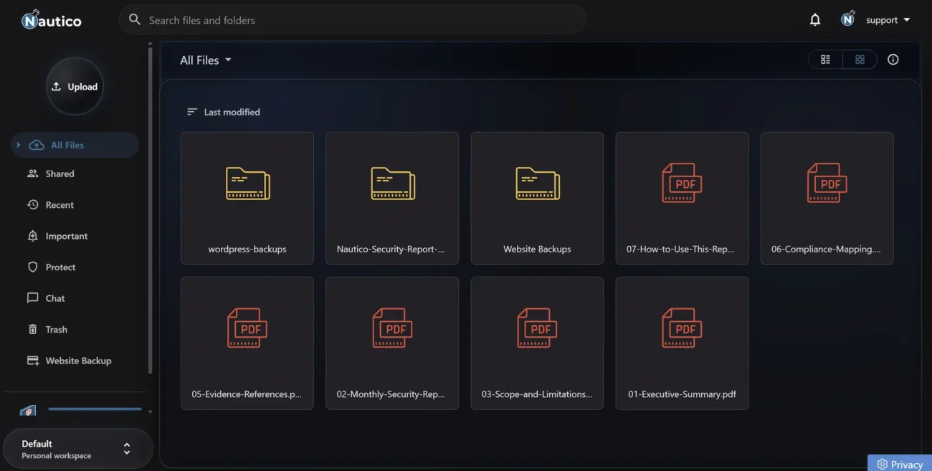Open the 01-Executive-Summary.pdf file
Viewport: 932px width, 471px height.
(x=682, y=343)
